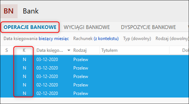Click the BN Bank module icon
The width and height of the screenshot is (189, 104).
tap(9, 11)
